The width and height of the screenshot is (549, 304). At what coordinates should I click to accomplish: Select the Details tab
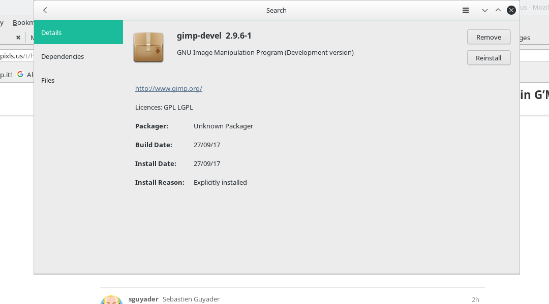pos(78,32)
